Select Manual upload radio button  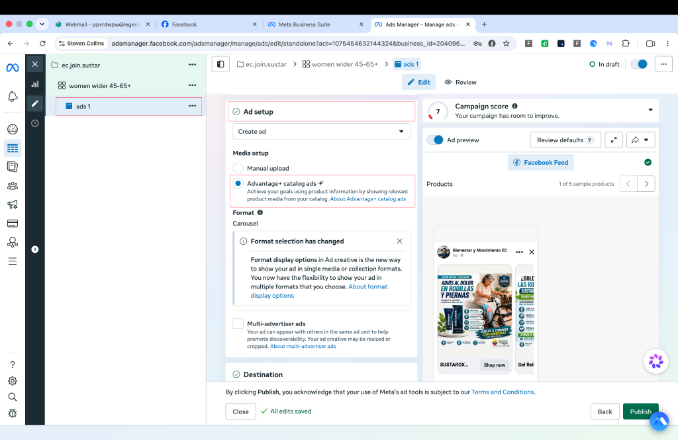[238, 167]
